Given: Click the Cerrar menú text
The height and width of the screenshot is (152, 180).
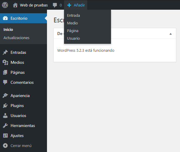Looking at the screenshot, I should (21, 146).
